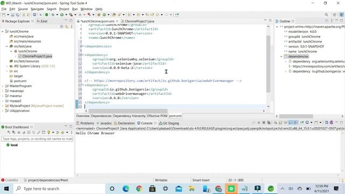The image size is (345, 194).
Task: Click the clock showing 12:59 PM
Action: (x=321, y=186)
